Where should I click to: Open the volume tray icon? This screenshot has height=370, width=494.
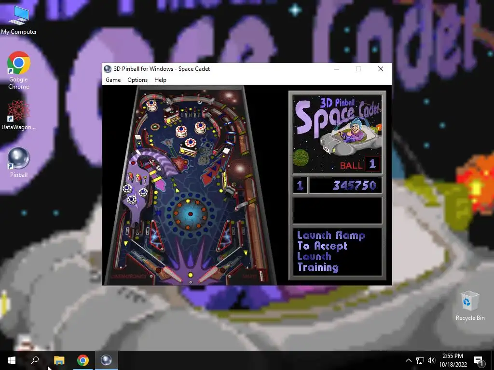pyautogui.click(x=431, y=360)
